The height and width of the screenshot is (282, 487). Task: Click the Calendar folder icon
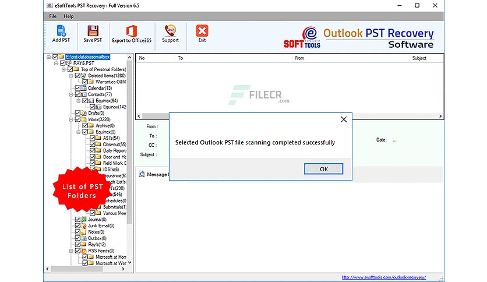coord(83,88)
